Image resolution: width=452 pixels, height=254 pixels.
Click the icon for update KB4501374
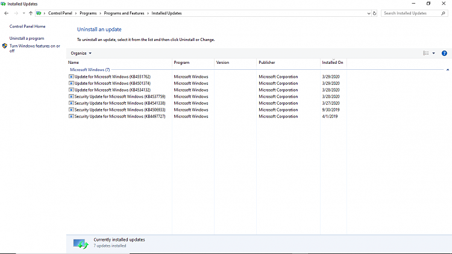coord(71,83)
